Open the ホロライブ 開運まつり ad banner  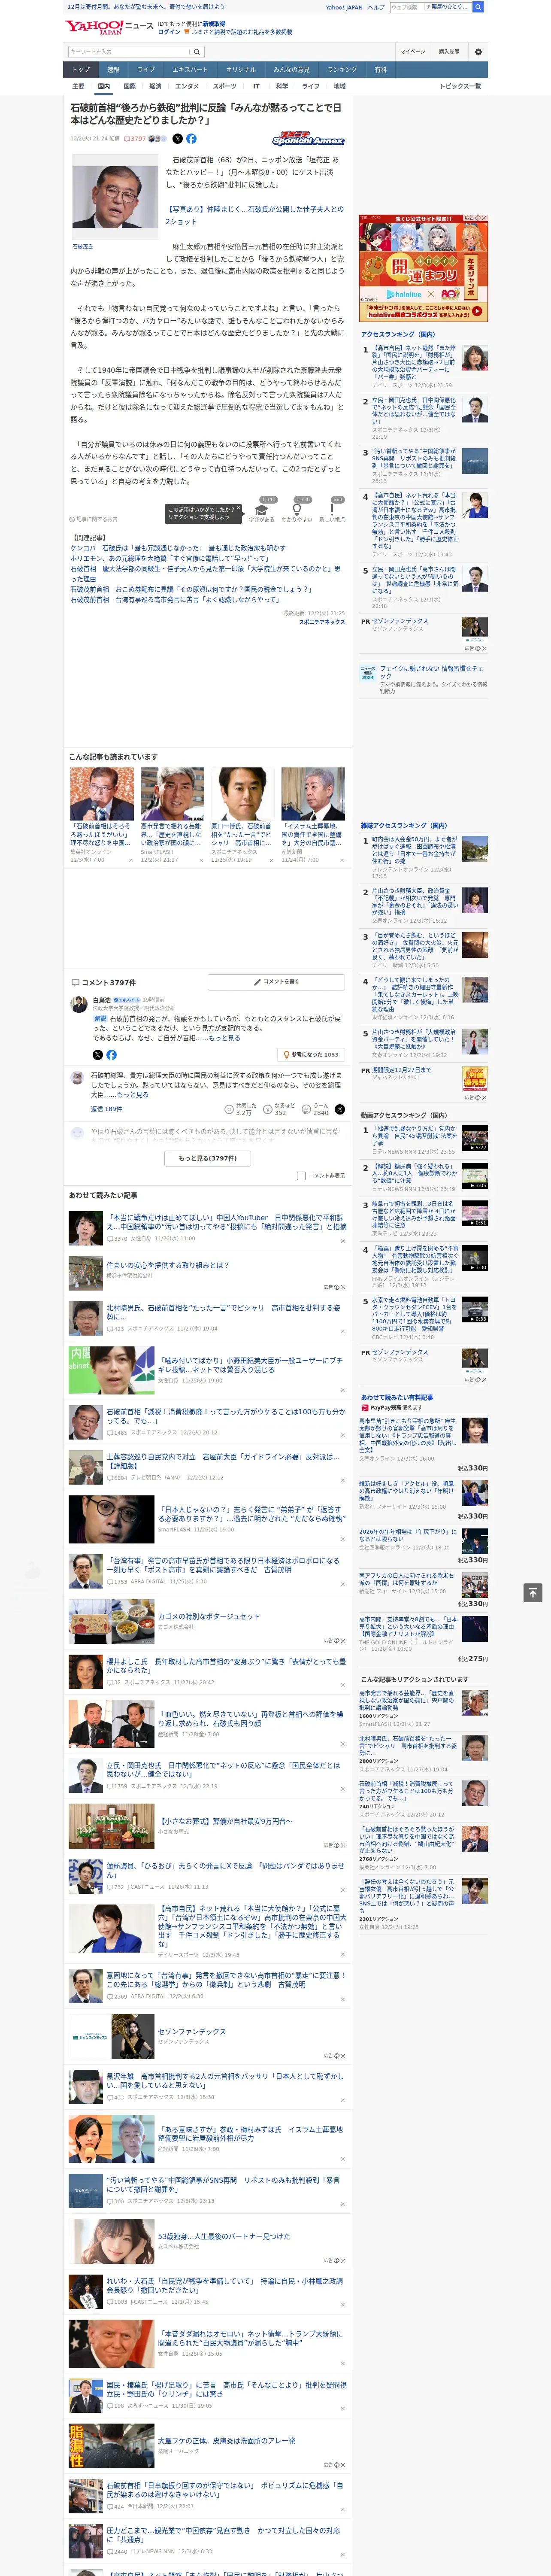[423, 267]
